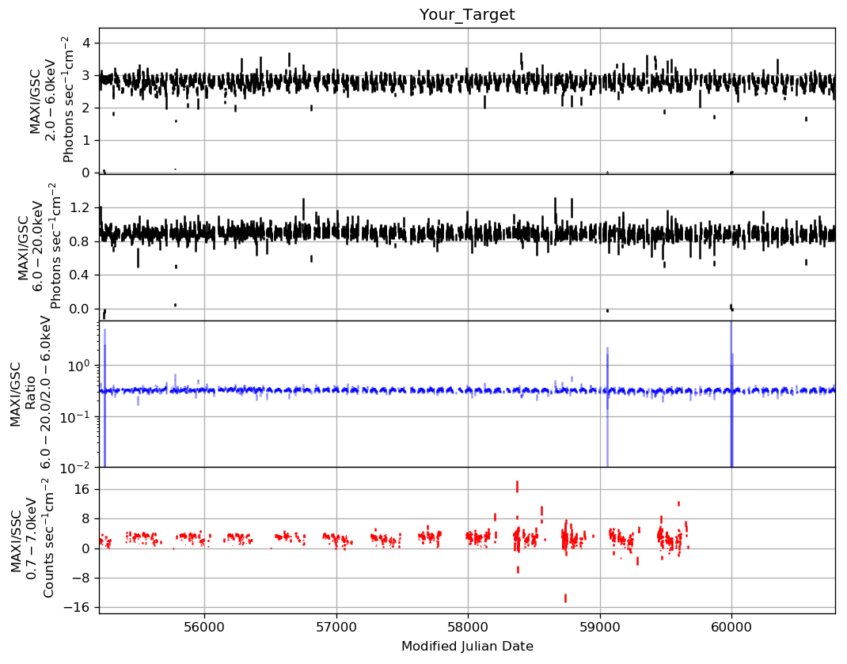Select the 60000 x-axis tick label

point(731,627)
